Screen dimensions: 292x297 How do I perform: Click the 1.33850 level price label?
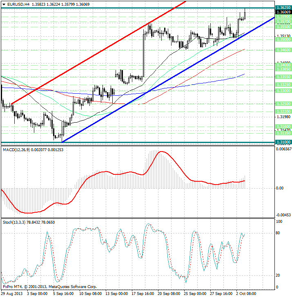283,69
